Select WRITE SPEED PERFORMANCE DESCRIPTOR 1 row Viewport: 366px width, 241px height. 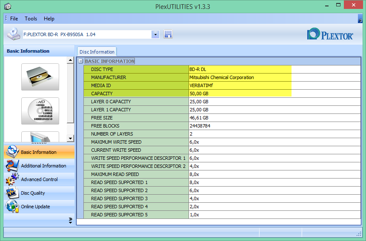222,158
